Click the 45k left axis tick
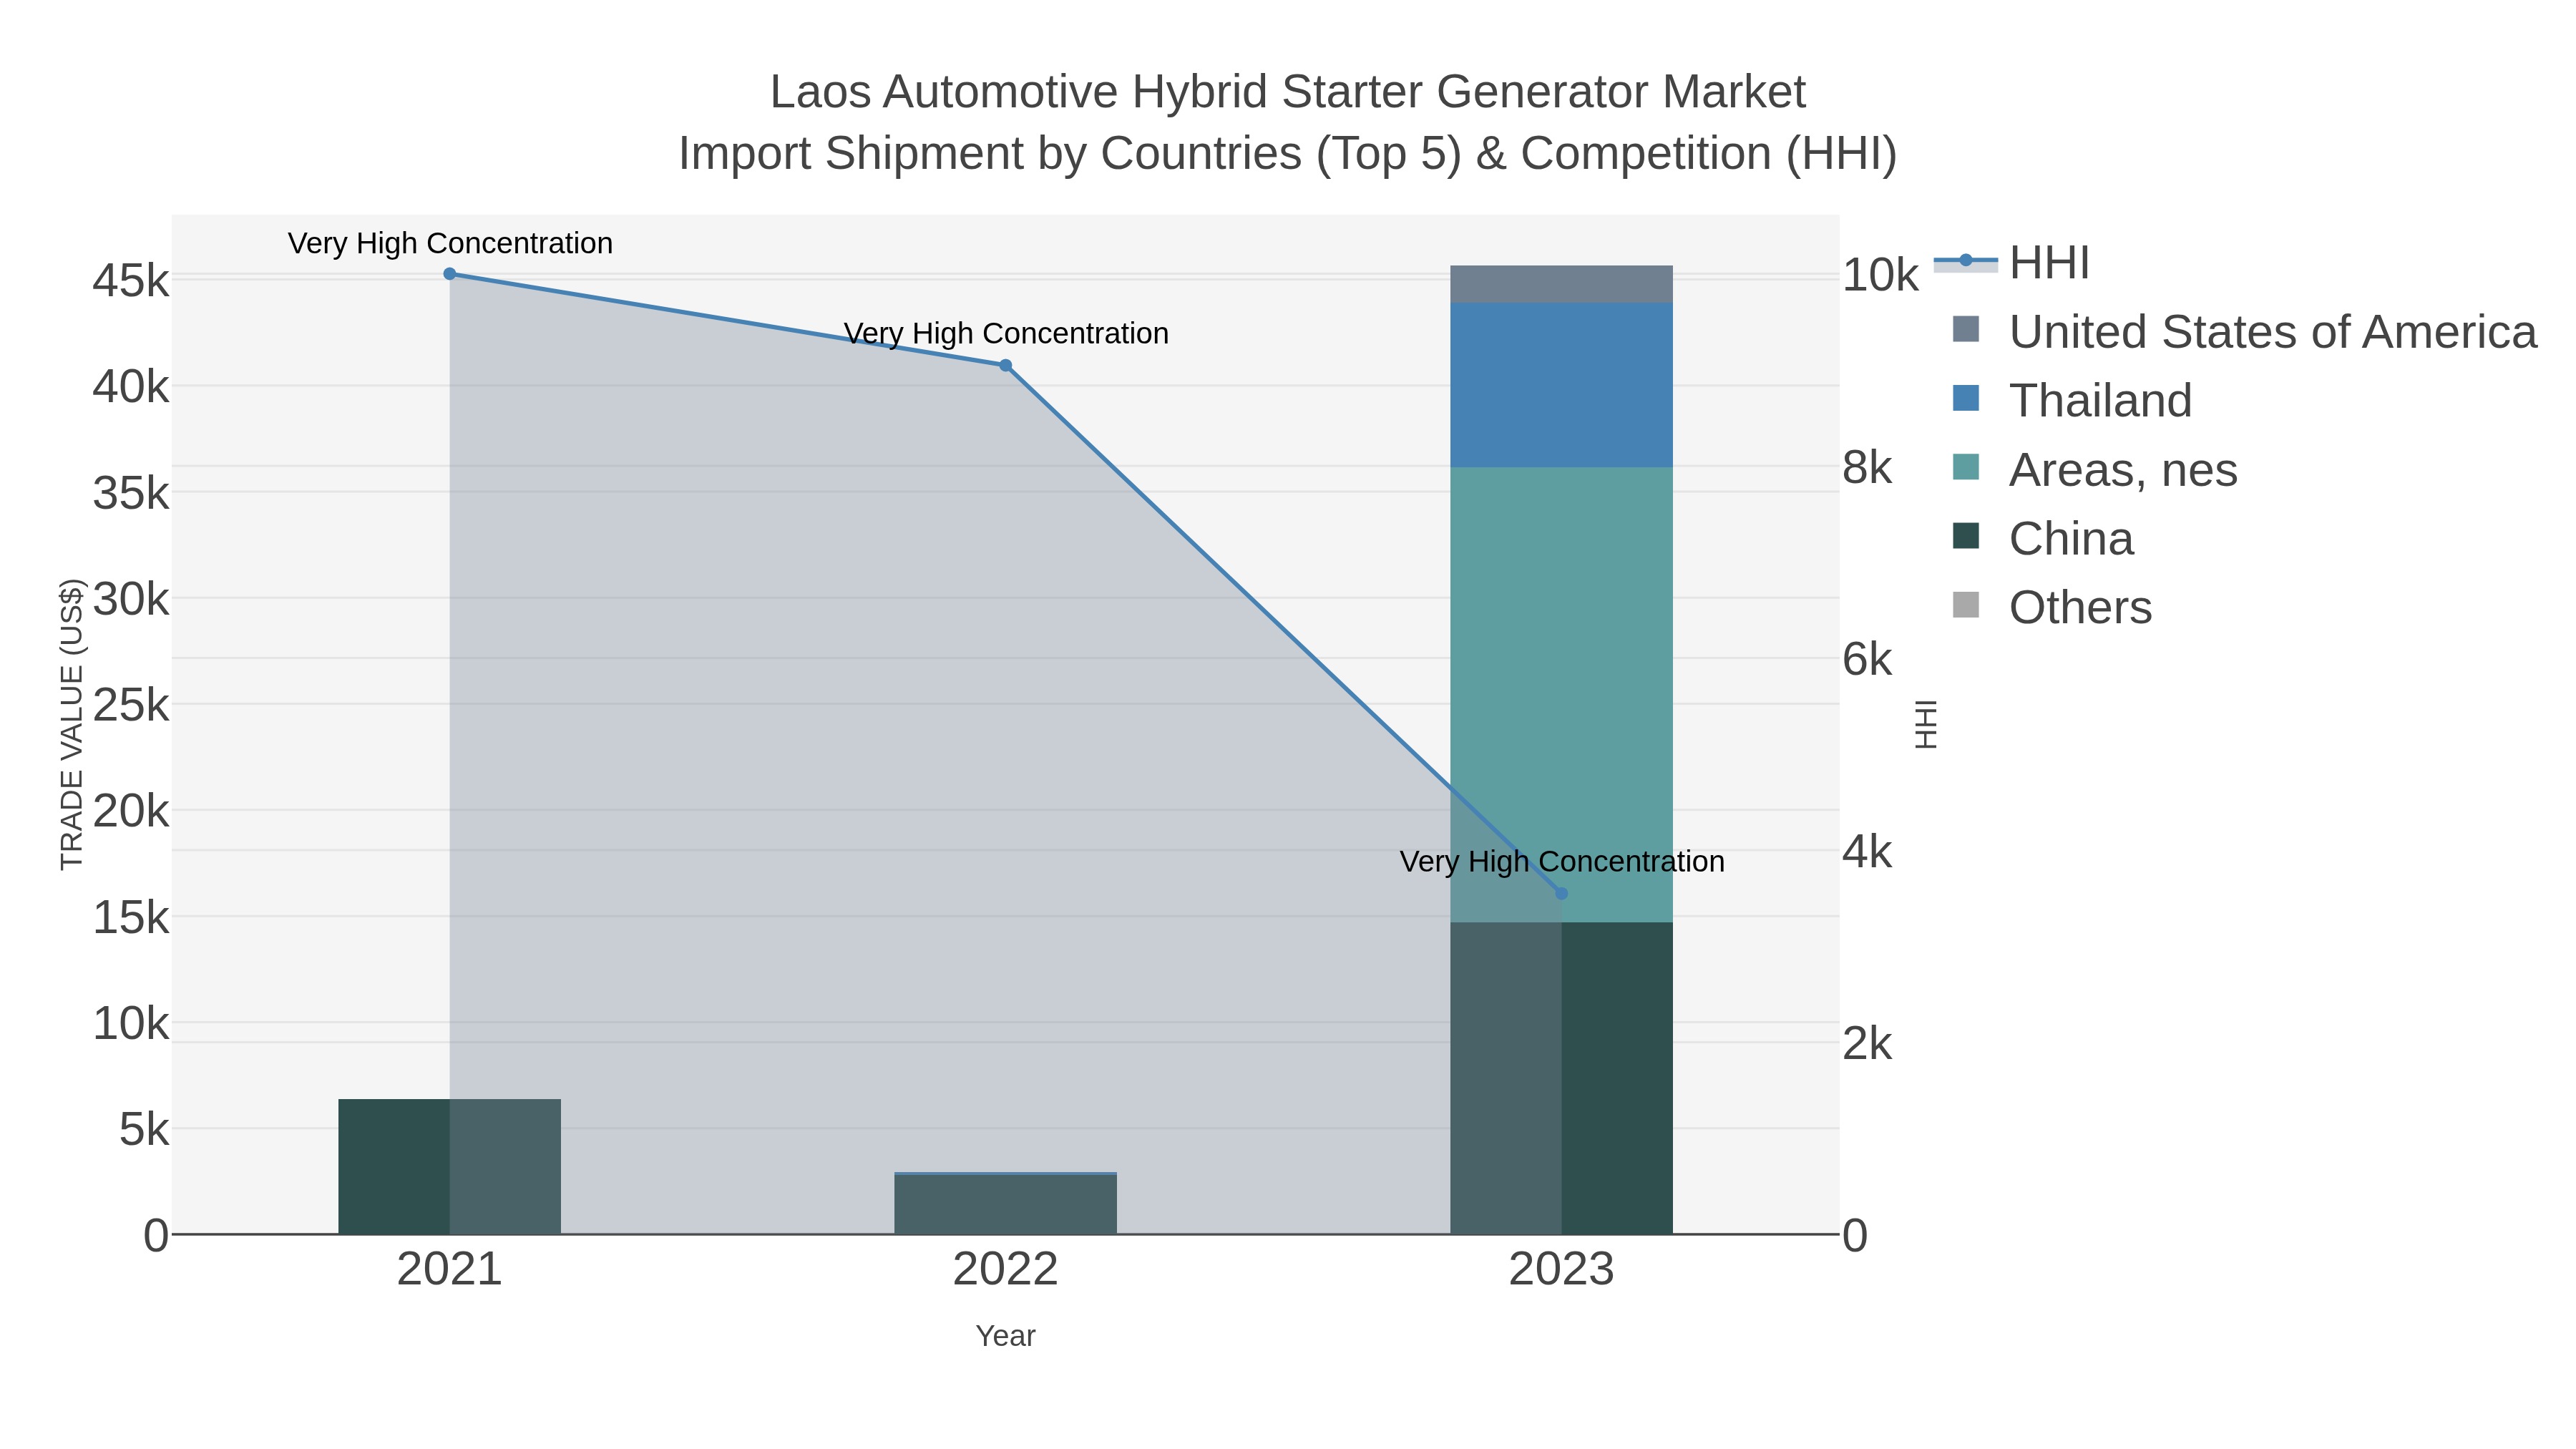2576x1449 pixels. tap(131, 281)
